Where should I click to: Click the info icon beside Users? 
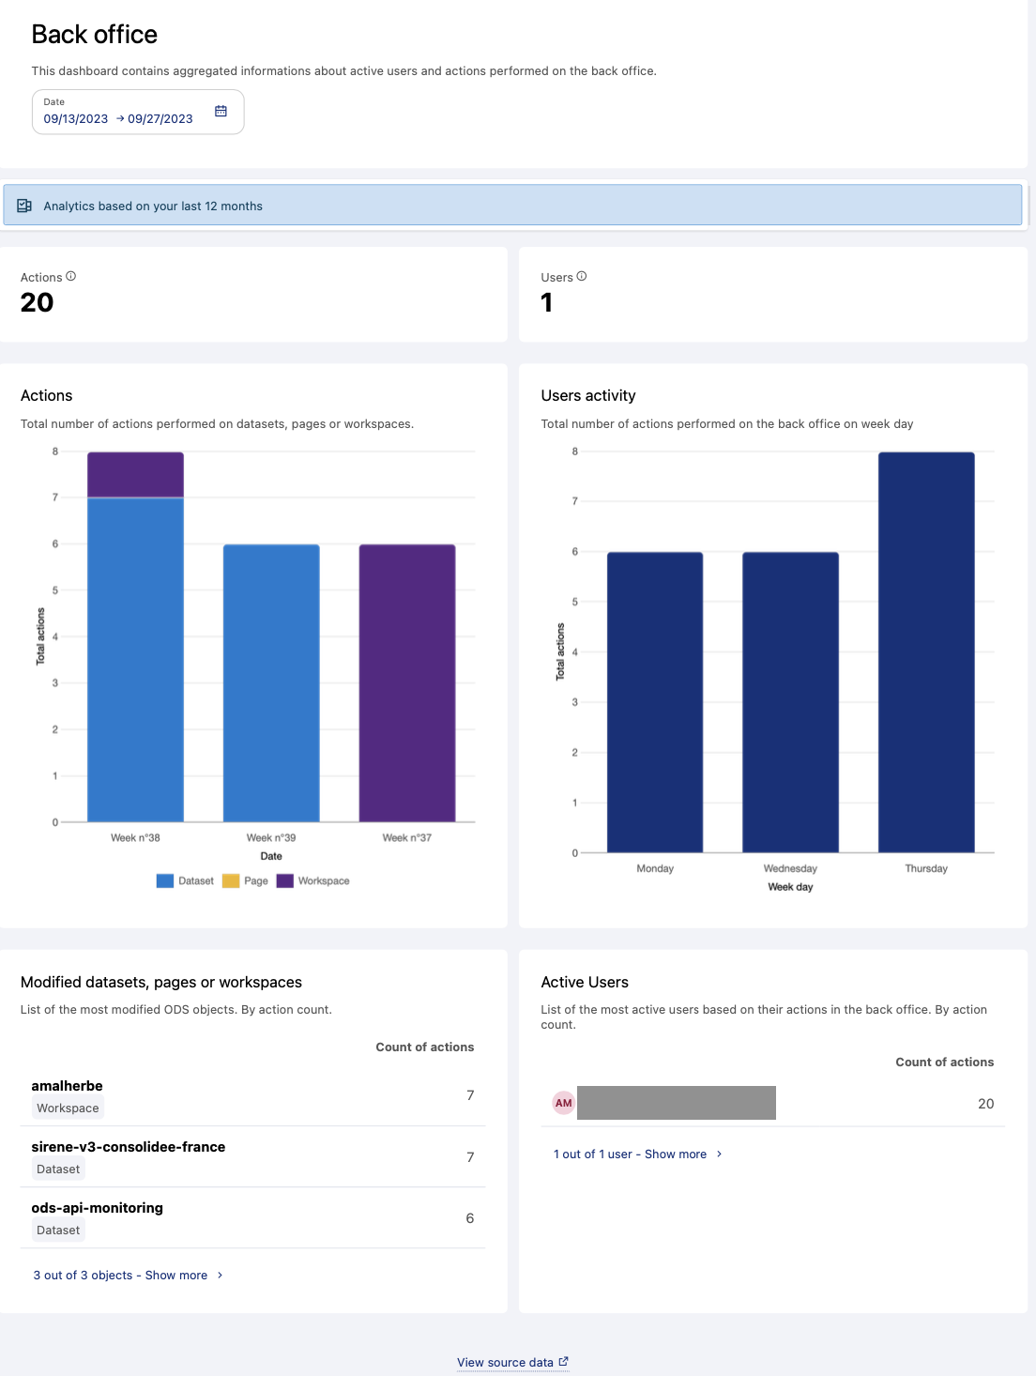coord(582,277)
